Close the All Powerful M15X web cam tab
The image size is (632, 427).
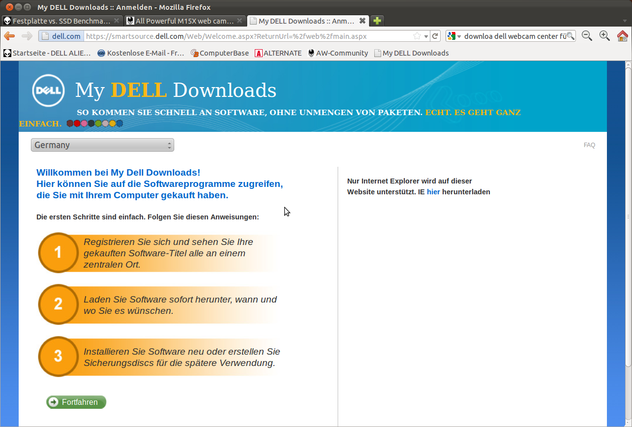(240, 21)
